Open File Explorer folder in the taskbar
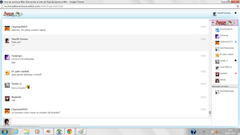This screenshot has width=240, height=135. [x=27, y=132]
